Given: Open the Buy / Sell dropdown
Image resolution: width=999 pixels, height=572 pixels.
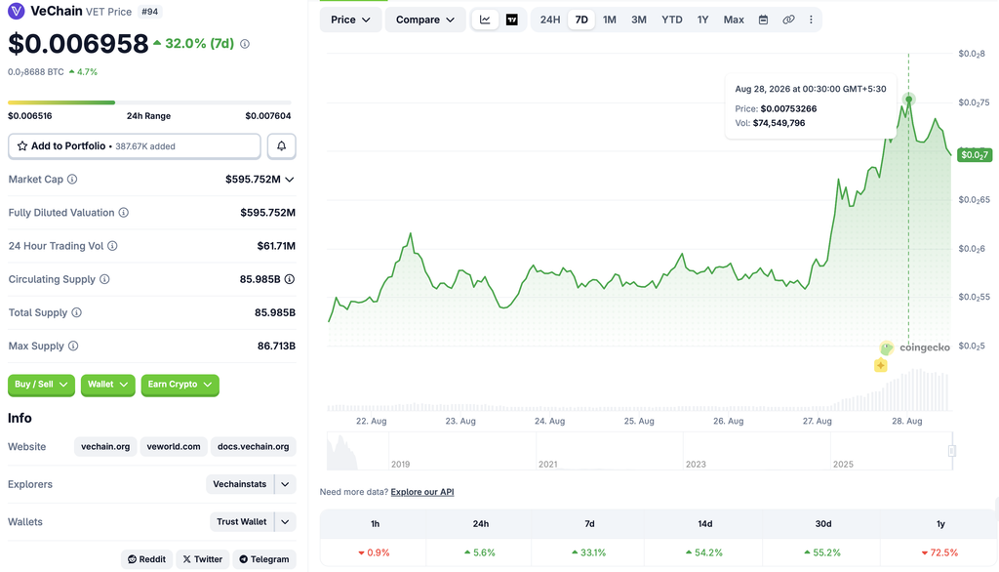Looking at the screenshot, I should point(41,385).
